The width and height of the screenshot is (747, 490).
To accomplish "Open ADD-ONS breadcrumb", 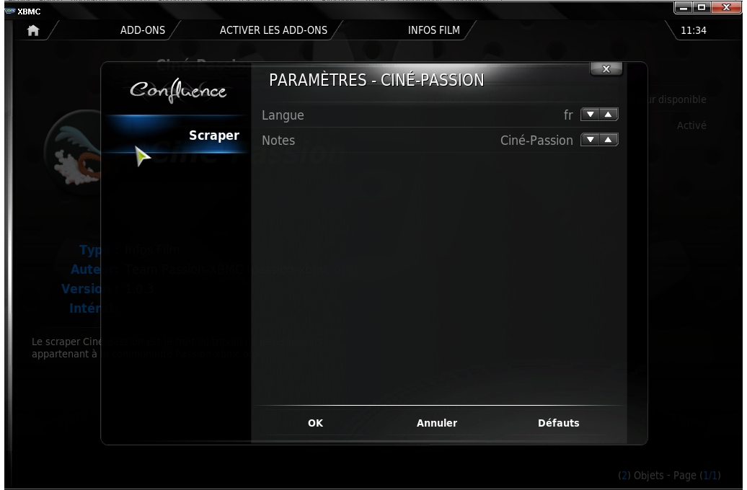I will tap(143, 30).
